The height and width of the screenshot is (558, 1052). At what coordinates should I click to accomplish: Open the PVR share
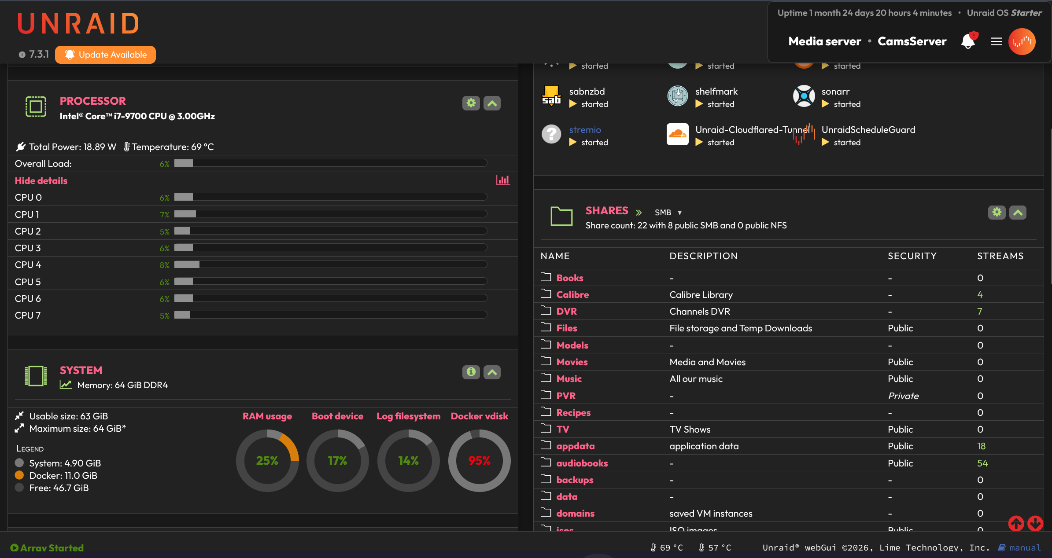[566, 396]
